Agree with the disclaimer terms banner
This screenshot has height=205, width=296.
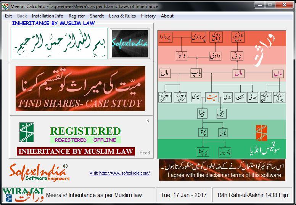[x=222, y=170]
